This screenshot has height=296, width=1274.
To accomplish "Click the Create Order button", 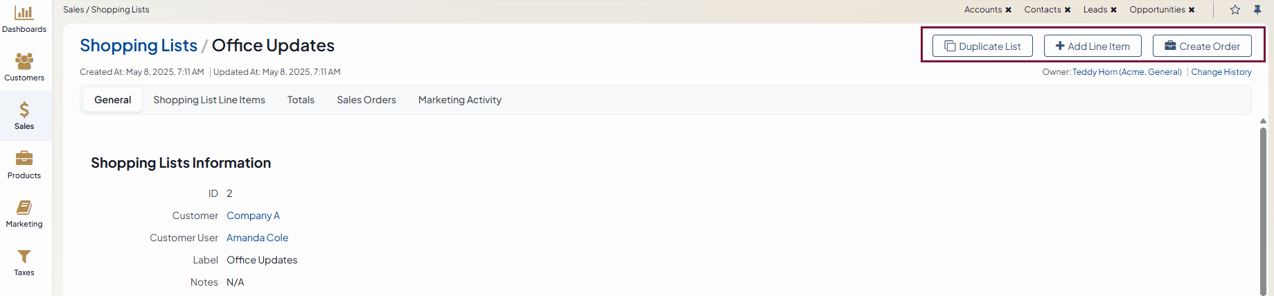I will click(x=1202, y=46).
